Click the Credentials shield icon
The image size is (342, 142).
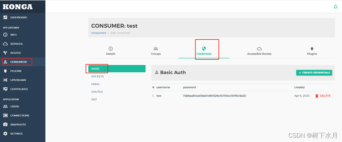[204, 48]
